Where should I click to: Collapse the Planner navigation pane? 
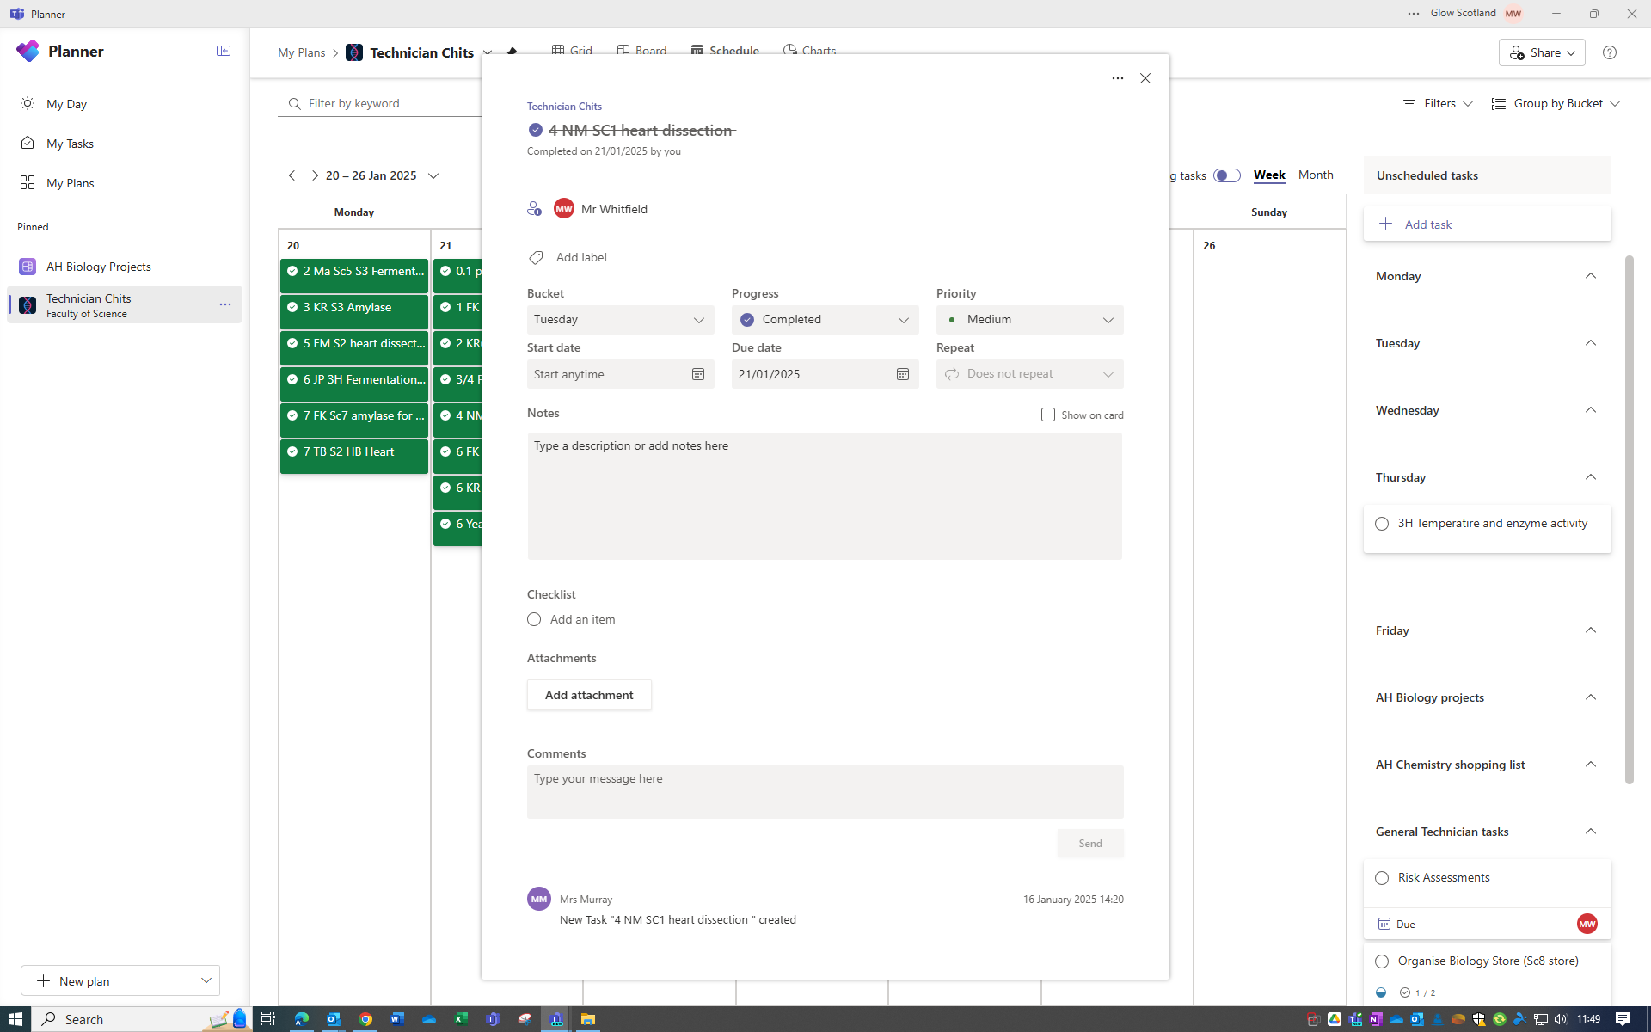(x=224, y=52)
